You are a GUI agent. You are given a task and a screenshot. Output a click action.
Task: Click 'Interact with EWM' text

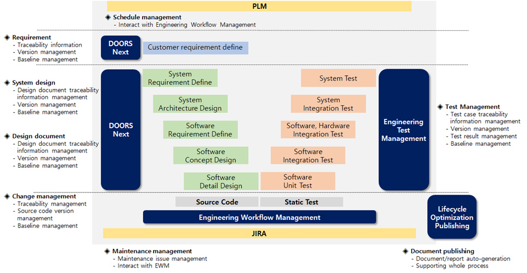click(x=144, y=266)
